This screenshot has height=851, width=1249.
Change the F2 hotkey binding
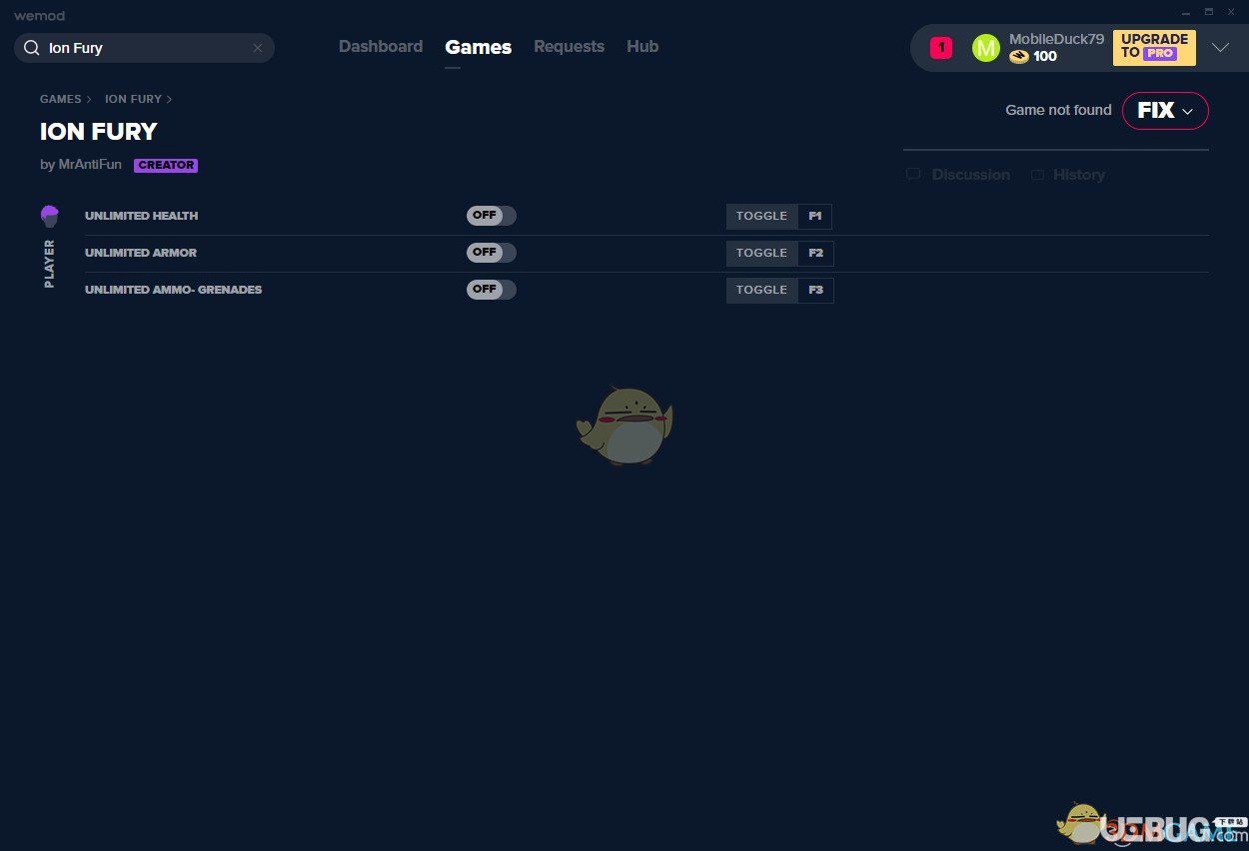815,254
